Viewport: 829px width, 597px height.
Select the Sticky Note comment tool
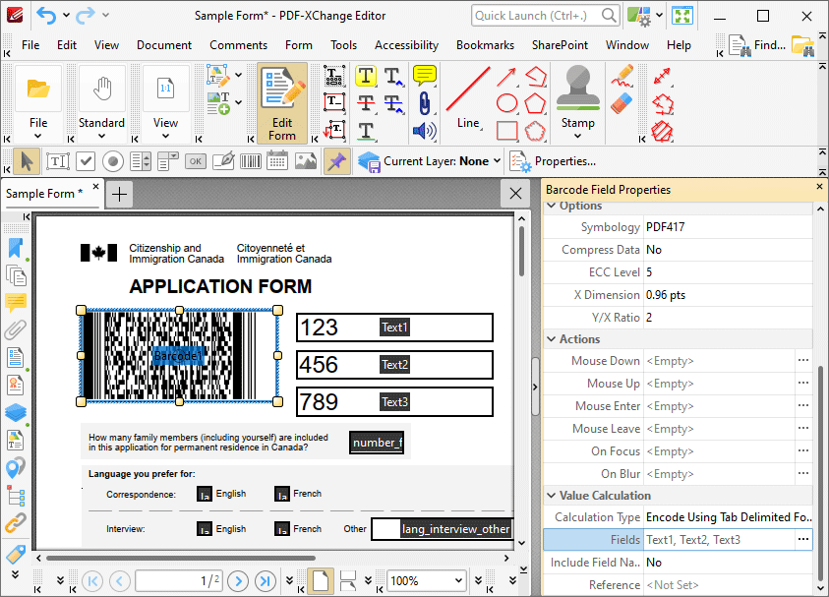(x=424, y=76)
